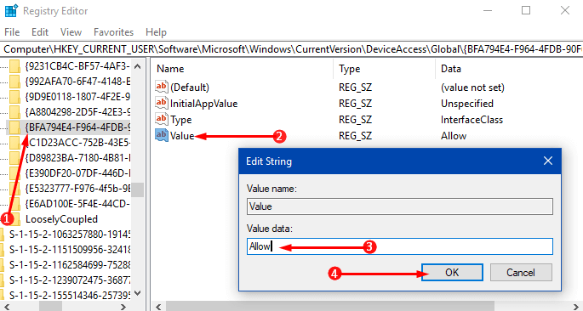The image size is (583, 311).
Task: Click the Registry Editor app icon in title bar
Action: click(11, 11)
